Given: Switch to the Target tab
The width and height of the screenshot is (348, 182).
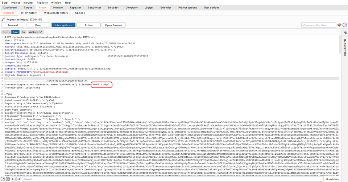Looking at the screenshot, I should point(28,8).
